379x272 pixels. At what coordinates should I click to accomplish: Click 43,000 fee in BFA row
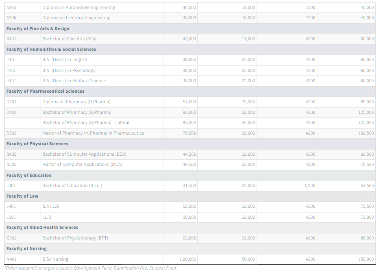(x=189, y=39)
